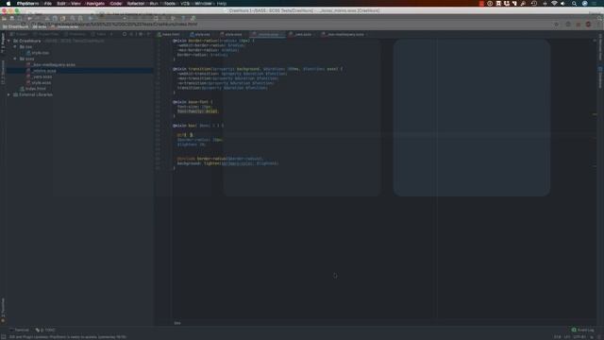Open the LF line separator selector
The width and height of the screenshot is (604, 340).
coord(567,337)
